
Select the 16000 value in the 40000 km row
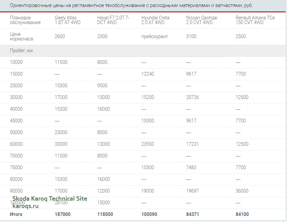click(x=104, y=109)
